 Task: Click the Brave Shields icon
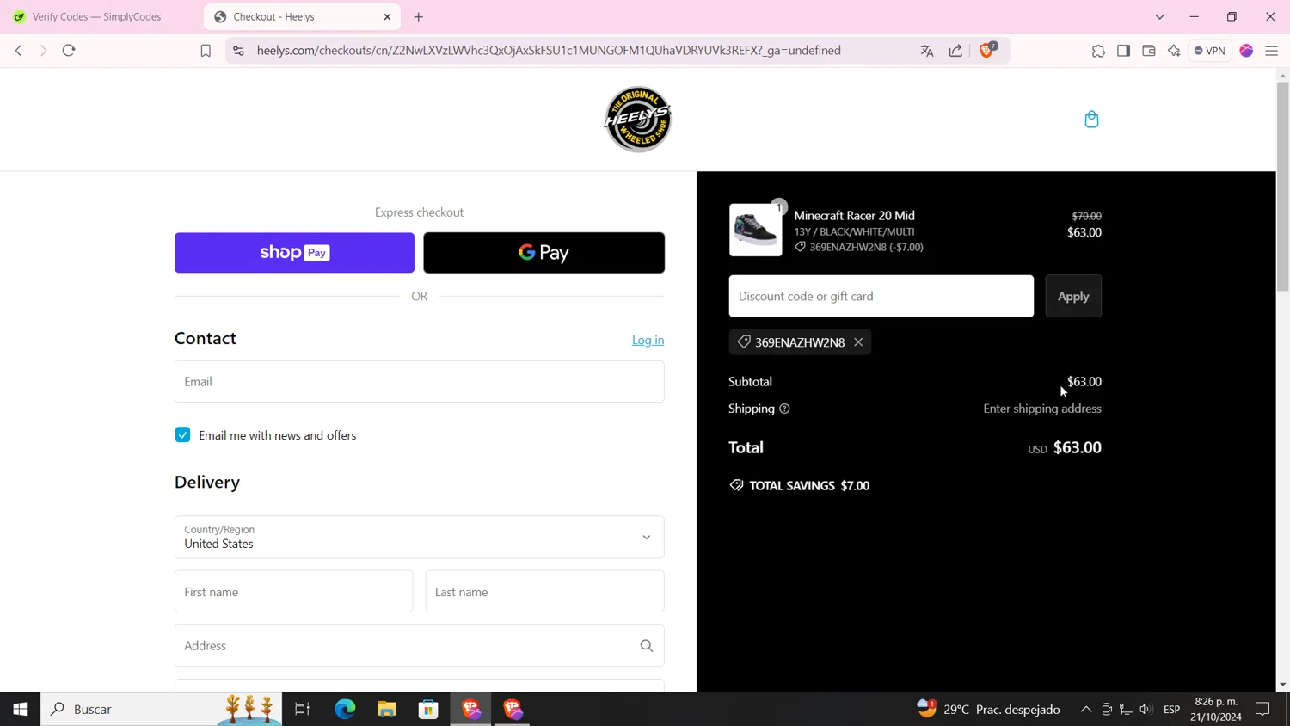coord(987,51)
